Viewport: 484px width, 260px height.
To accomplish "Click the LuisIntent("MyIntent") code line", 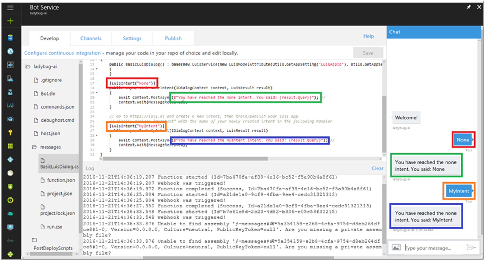I will (137, 126).
